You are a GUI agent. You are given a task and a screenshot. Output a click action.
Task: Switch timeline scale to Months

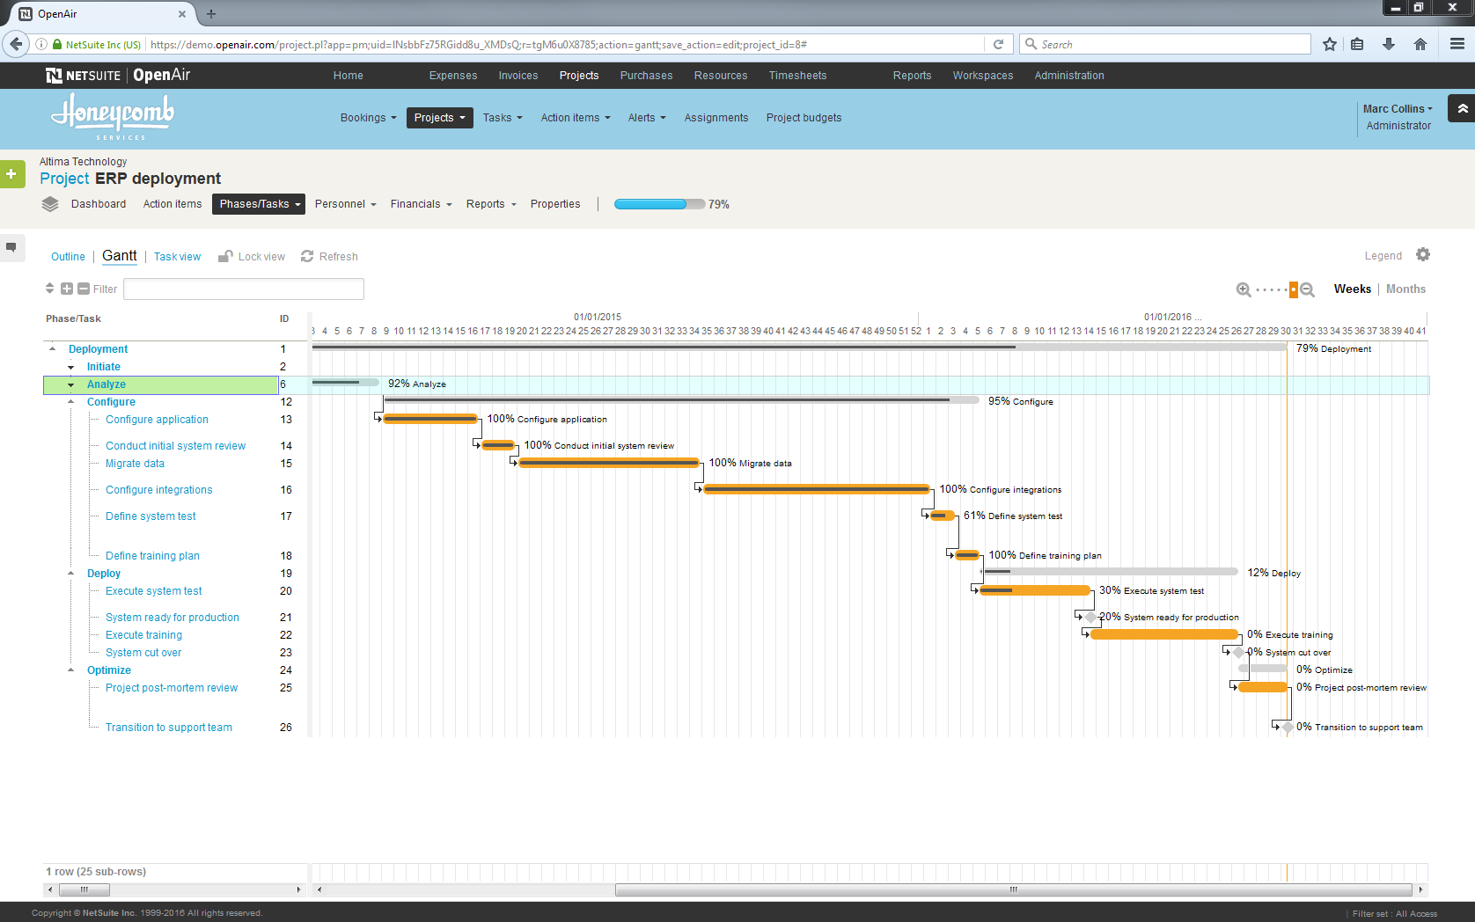(x=1405, y=289)
